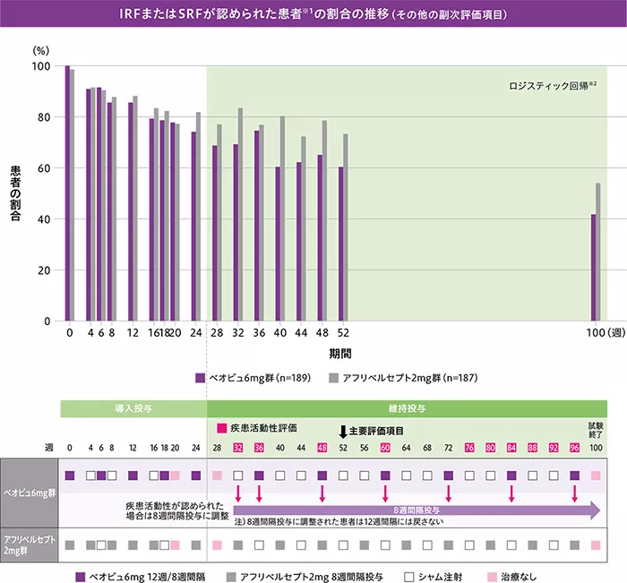Click the ベオビュ row sham square at week 32
The width and height of the screenshot is (627, 583).
pyautogui.click(x=238, y=475)
